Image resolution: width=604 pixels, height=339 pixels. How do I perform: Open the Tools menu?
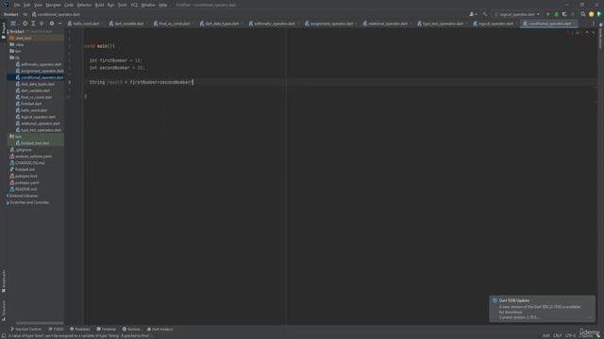122,5
